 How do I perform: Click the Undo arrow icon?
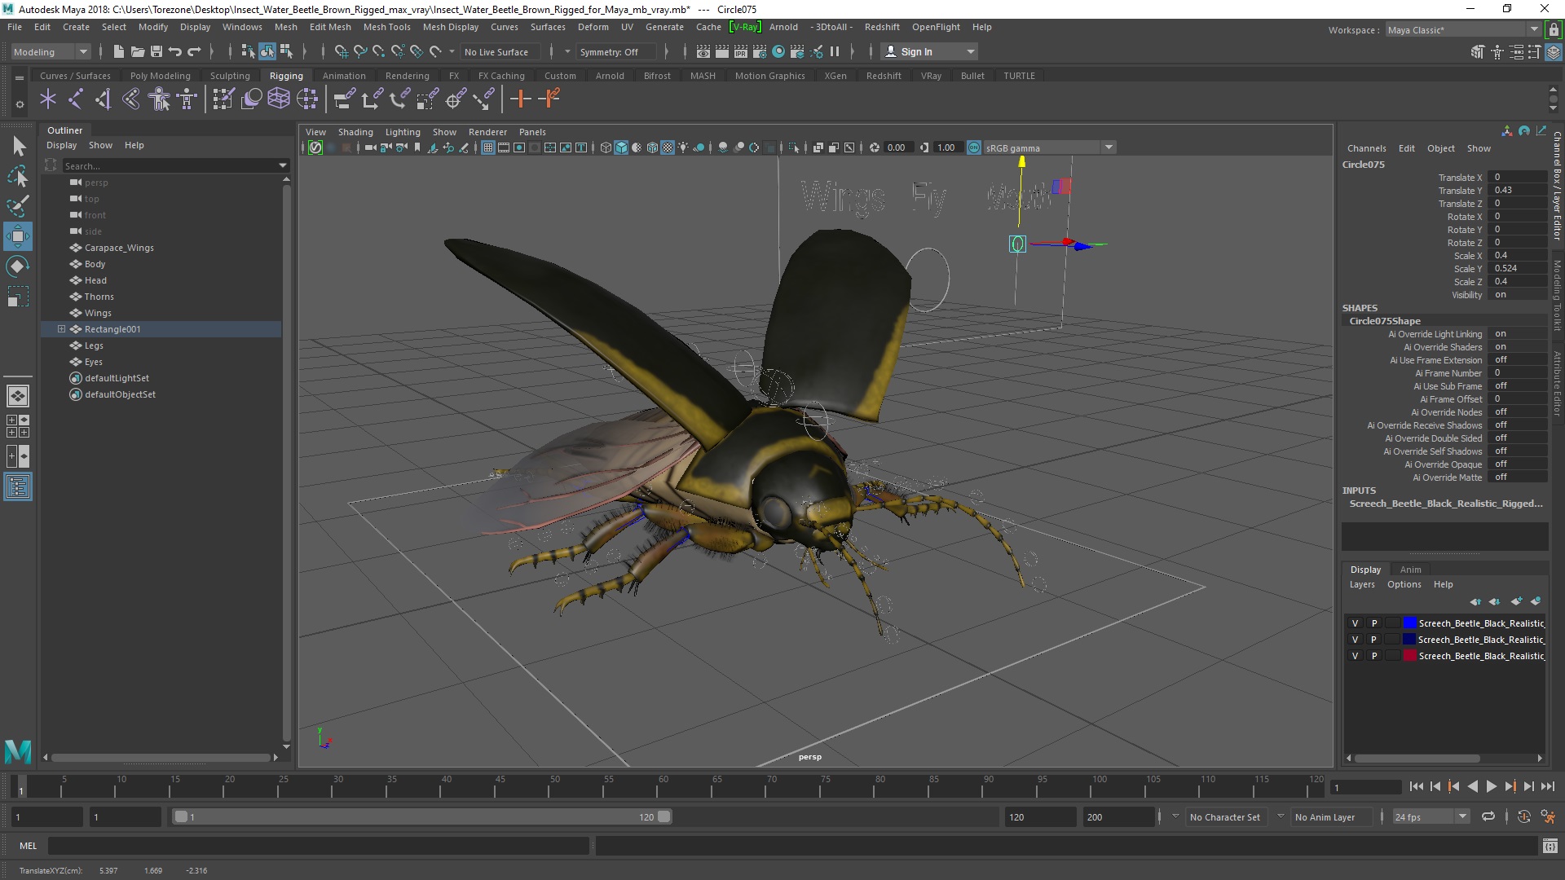174,51
